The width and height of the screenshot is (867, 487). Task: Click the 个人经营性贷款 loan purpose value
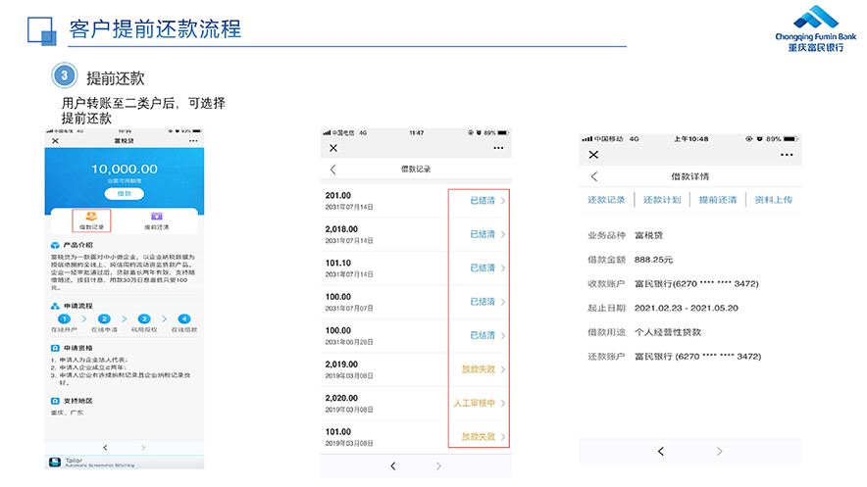(x=668, y=332)
